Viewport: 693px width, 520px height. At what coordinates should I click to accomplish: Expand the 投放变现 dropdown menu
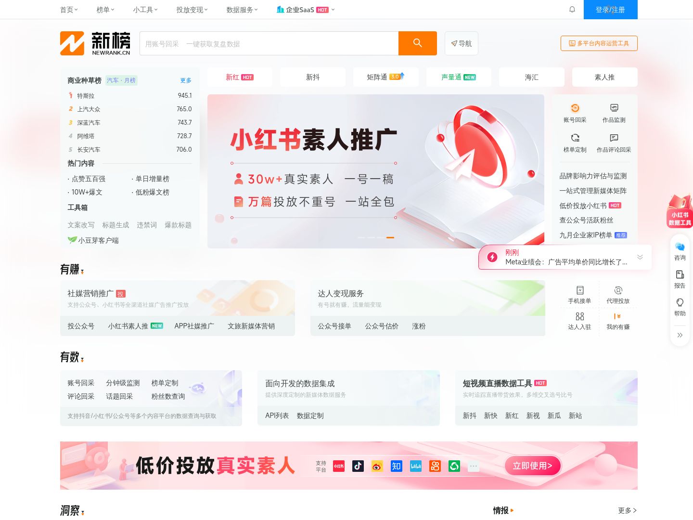(x=192, y=10)
